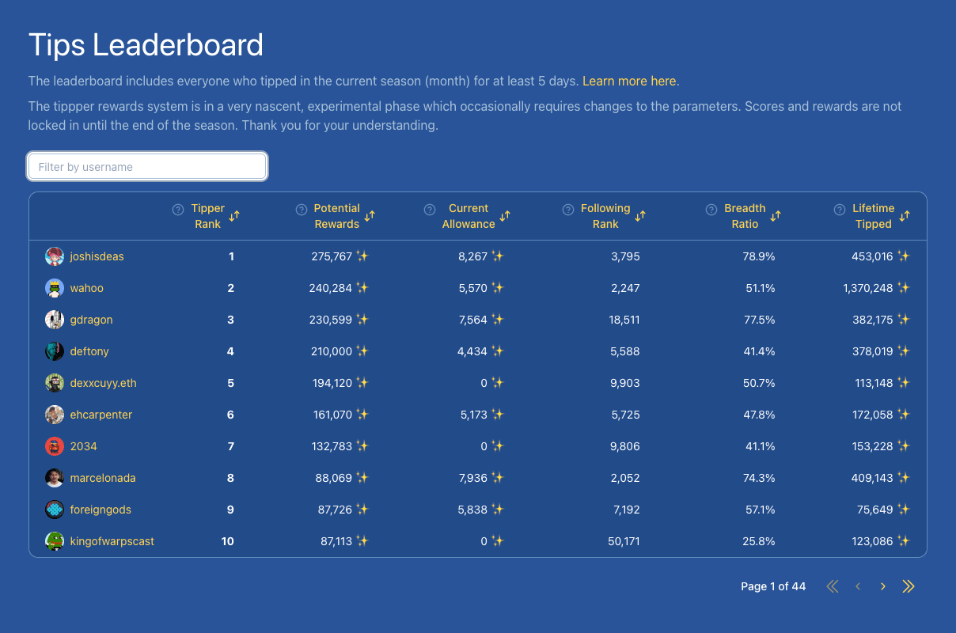Sort by Potential Rewards column arrows
The height and width of the screenshot is (633, 956).
click(369, 216)
